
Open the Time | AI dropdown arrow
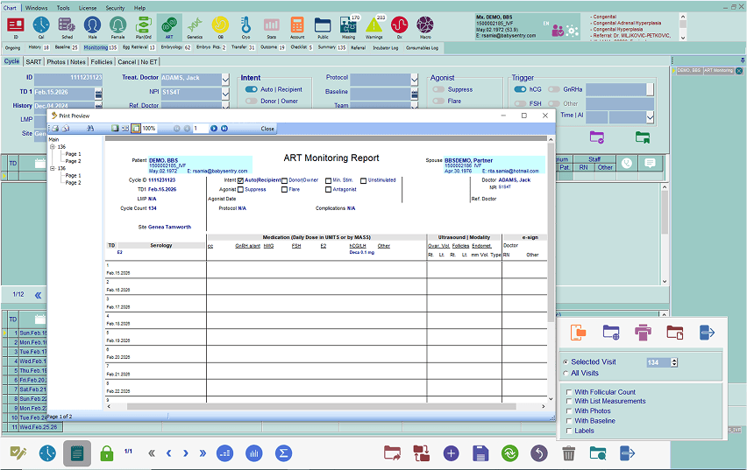click(650, 116)
